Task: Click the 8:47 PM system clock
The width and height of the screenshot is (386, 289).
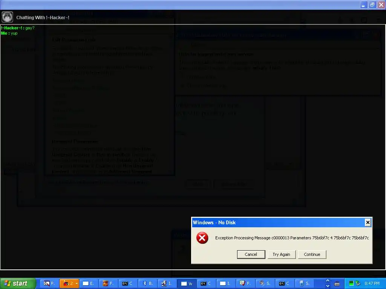Action: [372, 283]
